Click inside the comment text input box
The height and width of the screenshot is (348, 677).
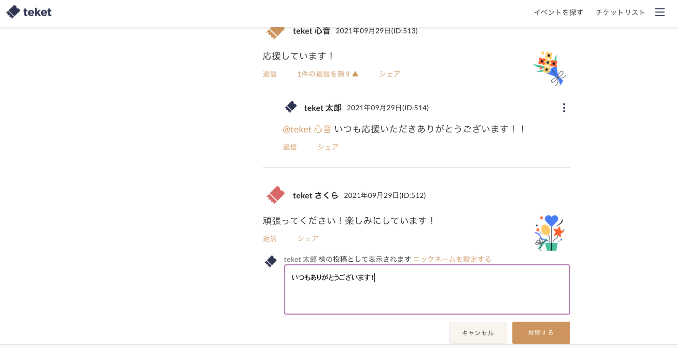click(427, 289)
